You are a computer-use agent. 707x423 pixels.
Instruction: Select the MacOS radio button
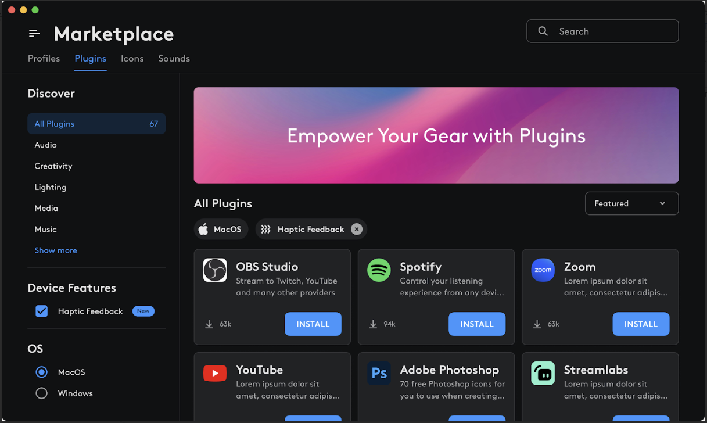coord(41,372)
